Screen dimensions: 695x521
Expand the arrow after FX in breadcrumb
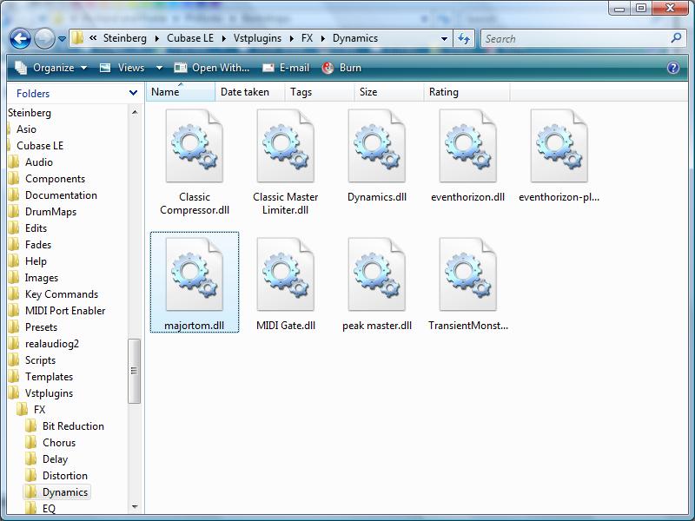point(322,38)
